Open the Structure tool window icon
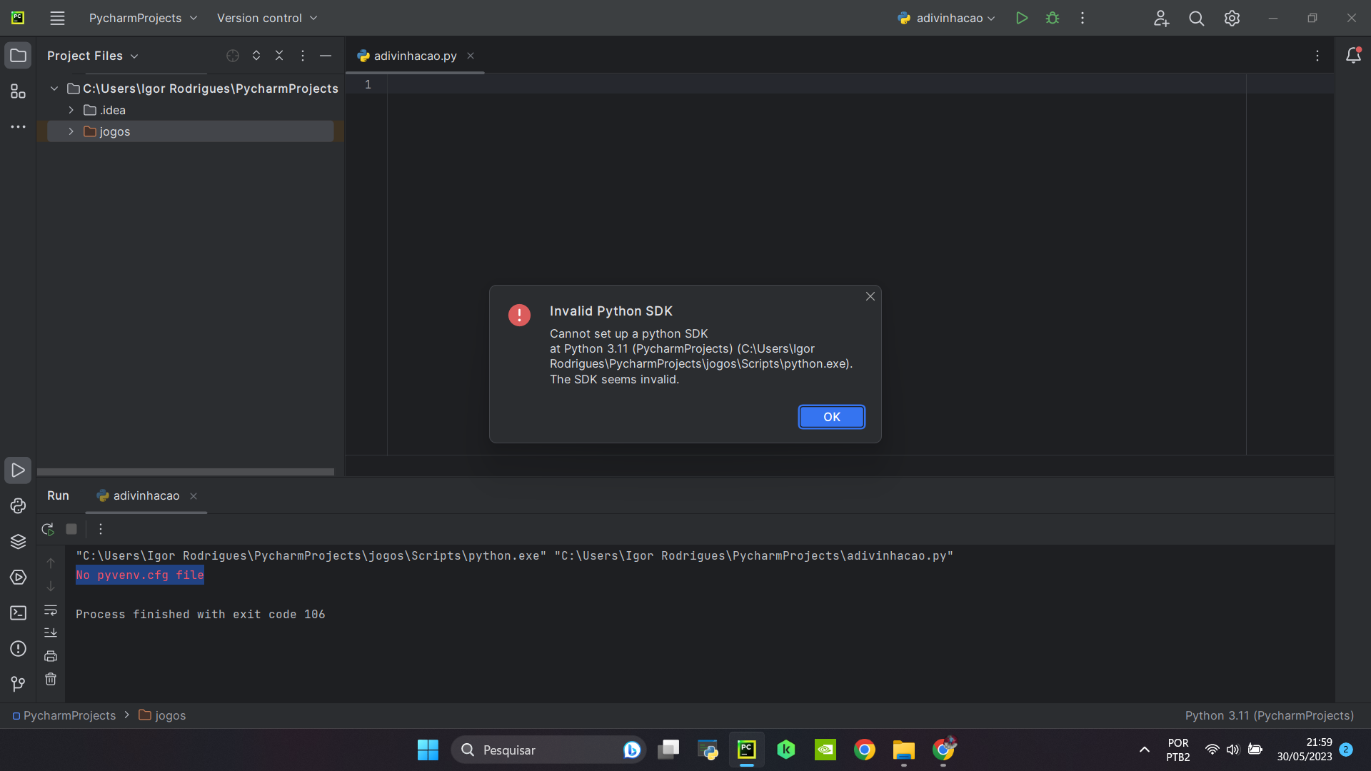 click(x=18, y=91)
